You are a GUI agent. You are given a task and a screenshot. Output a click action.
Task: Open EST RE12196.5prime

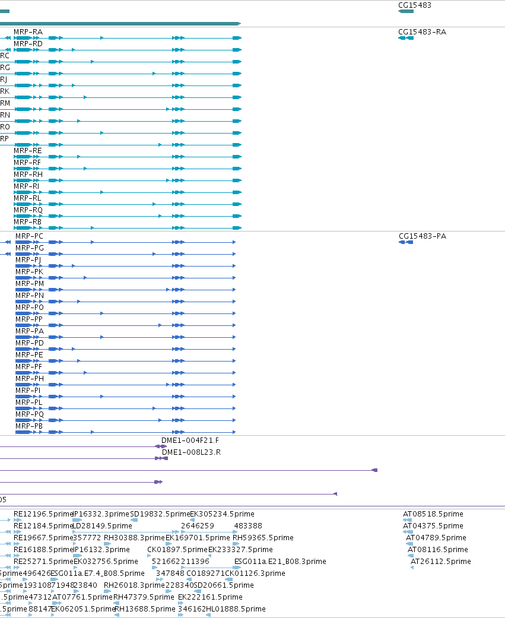click(43, 514)
